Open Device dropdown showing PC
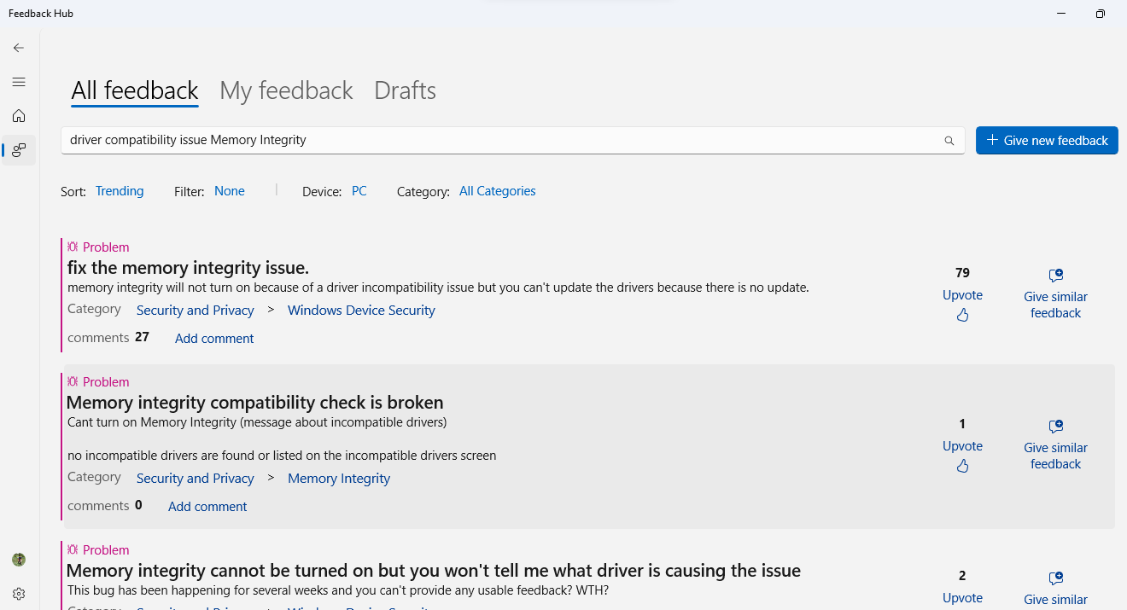This screenshot has height=610, width=1127. click(359, 191)
